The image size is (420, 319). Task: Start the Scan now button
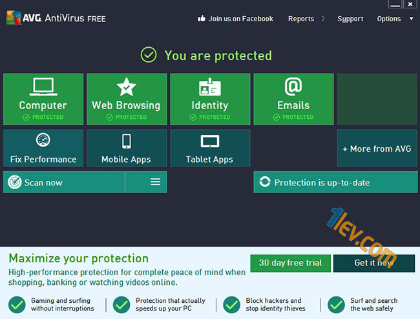pyautogui.click(x=64, y=182)
